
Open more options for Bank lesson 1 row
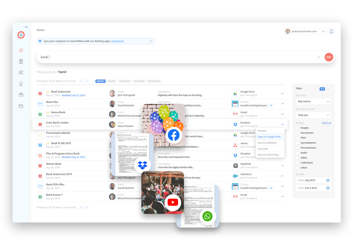282,197
